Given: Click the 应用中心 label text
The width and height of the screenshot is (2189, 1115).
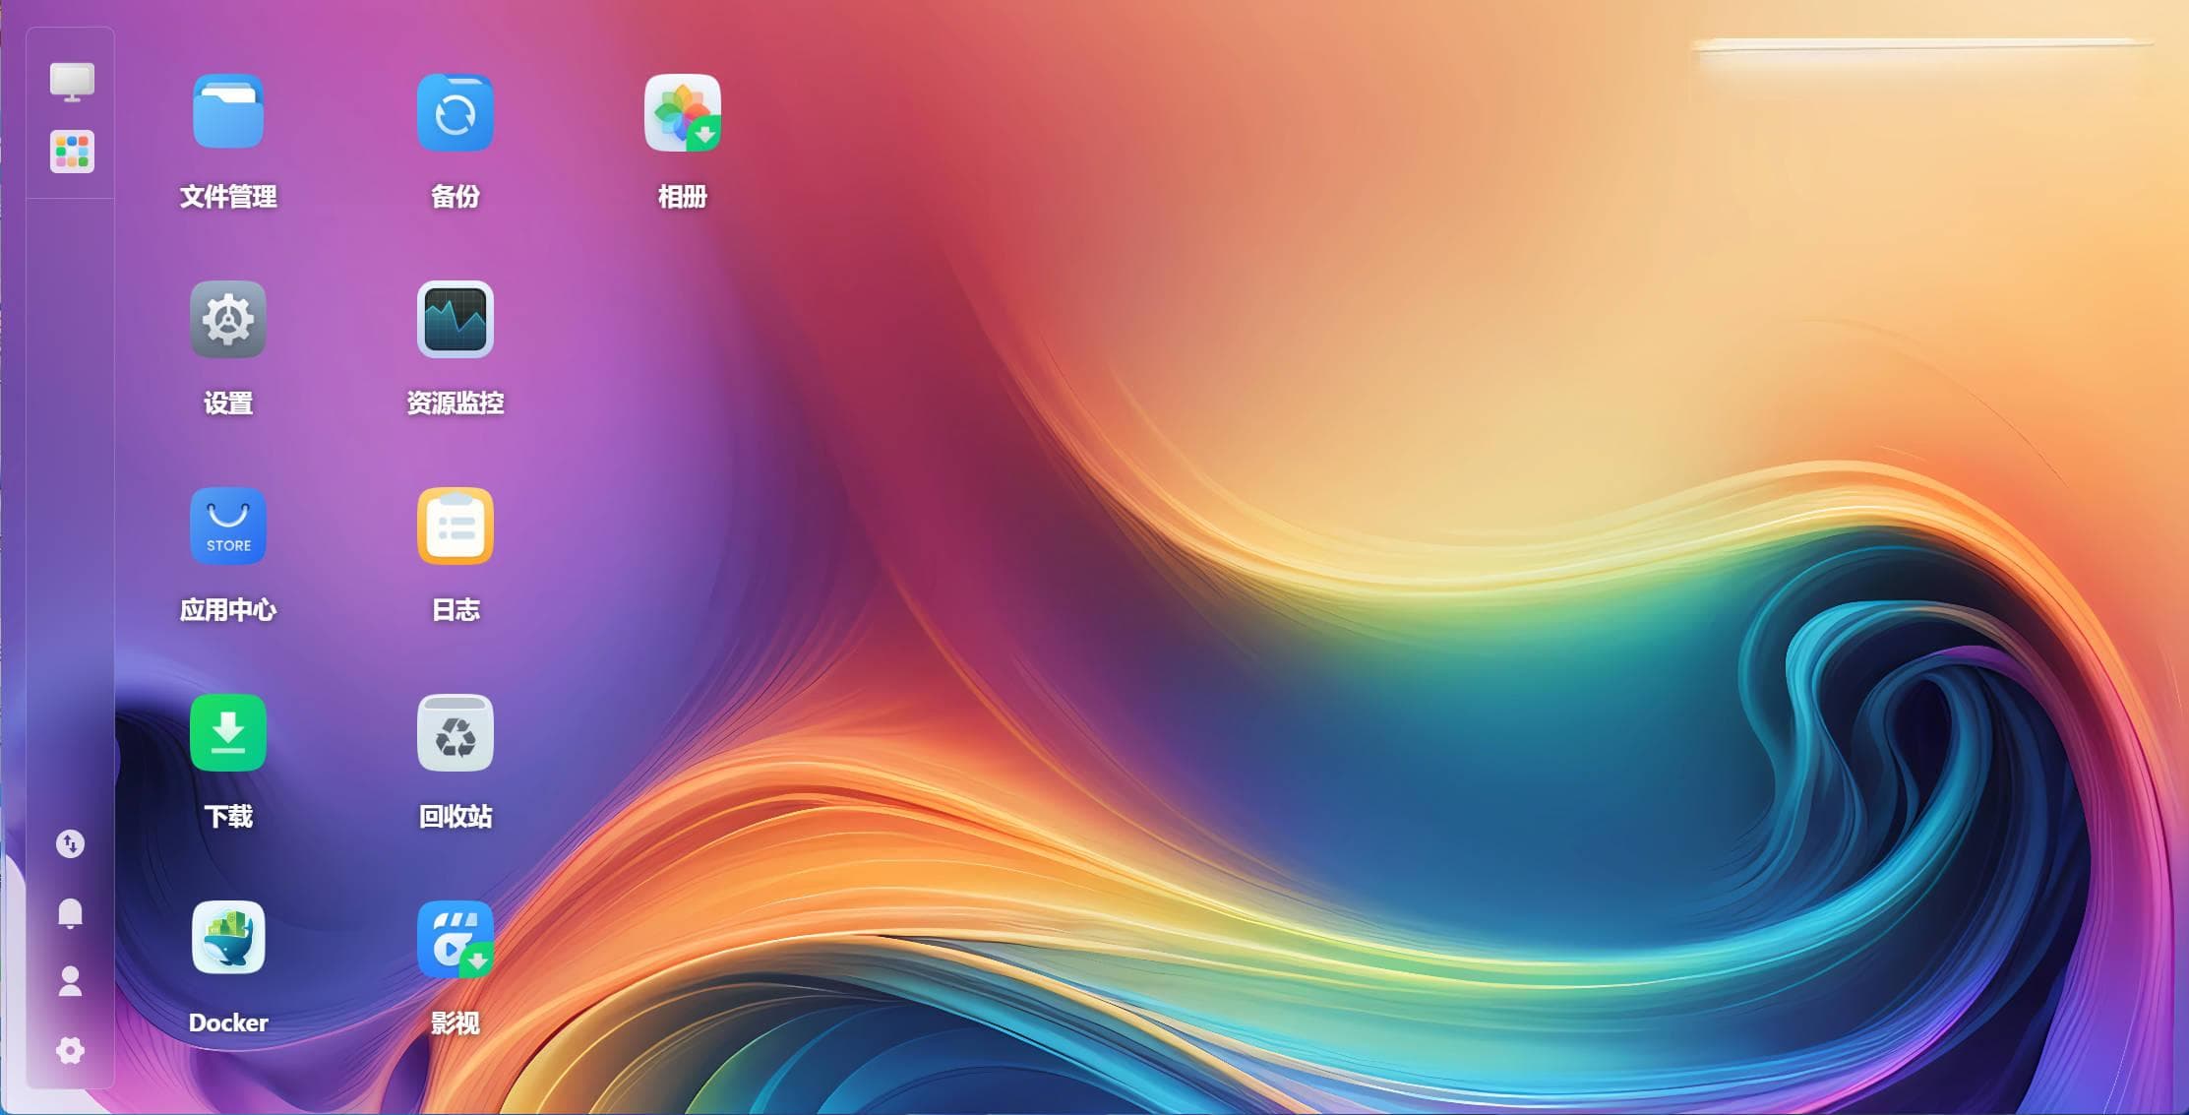Looking at the screenshot, I should pos(228,609).
